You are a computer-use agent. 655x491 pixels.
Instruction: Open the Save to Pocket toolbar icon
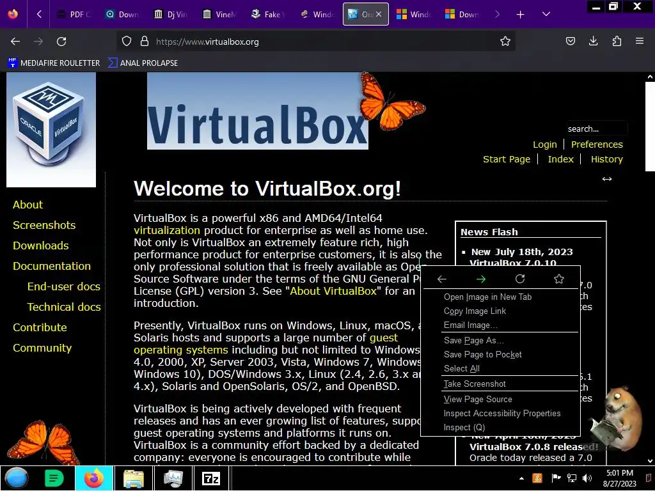(570, 42)
